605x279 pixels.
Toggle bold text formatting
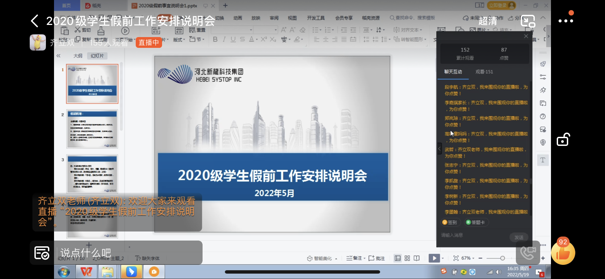[215, 39]
